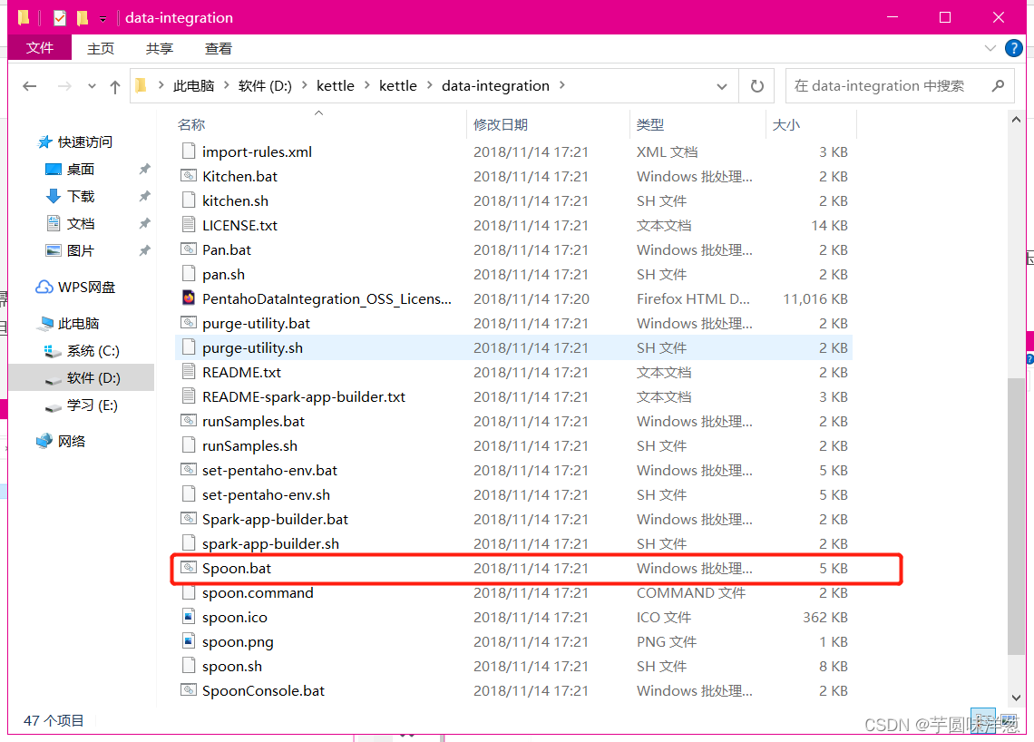This screenshot has width=1034, height=742.
Task: Open 软件 (D:) drive in navigation pane
Action: click(93, 378)
